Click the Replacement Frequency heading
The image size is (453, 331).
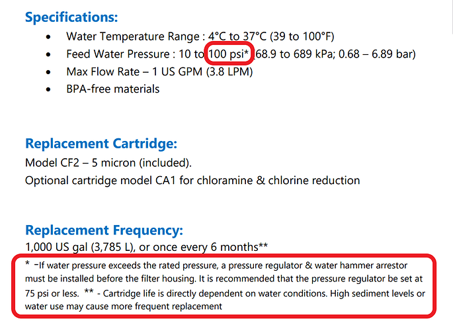point(104,230)
